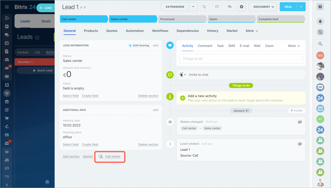This screenshot has height=188, width=331.
Task: Click the magnifier search icon in right panel
Action: [320, 44]
